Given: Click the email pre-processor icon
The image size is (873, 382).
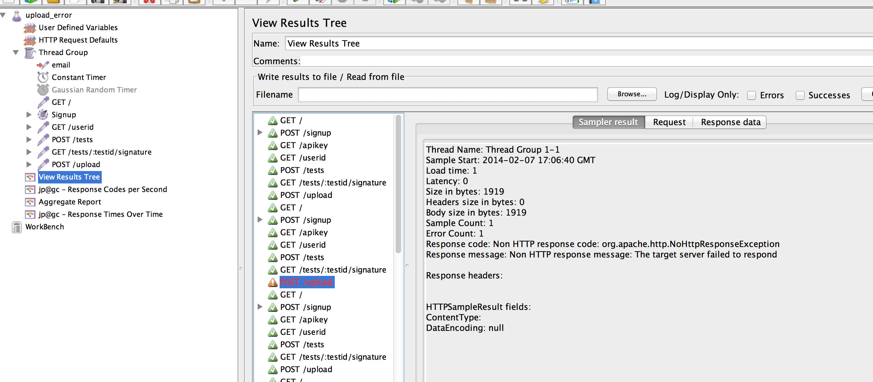Looking at the screenshot, I should (43, 65).
